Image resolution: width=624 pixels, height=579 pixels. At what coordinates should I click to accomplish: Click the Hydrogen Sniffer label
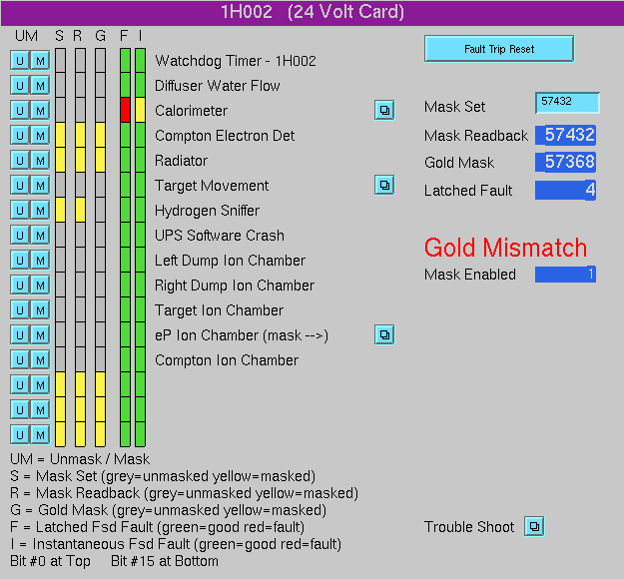(207, 211)
